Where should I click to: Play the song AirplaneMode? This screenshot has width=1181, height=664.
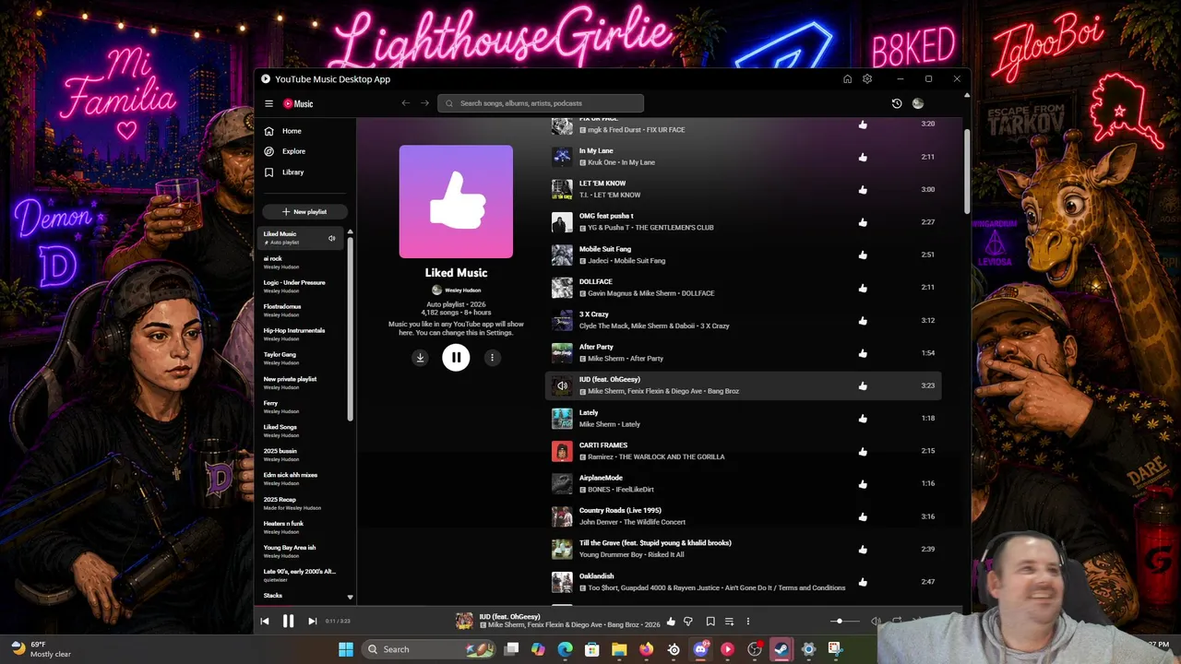pos(601,478)
